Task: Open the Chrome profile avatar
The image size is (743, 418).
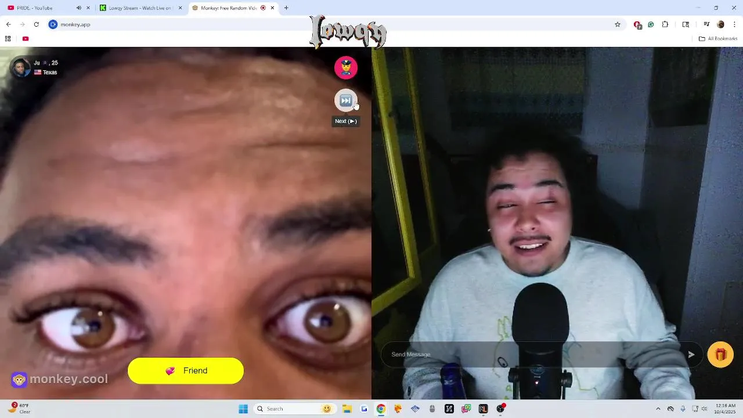Action: click(720, 24)
